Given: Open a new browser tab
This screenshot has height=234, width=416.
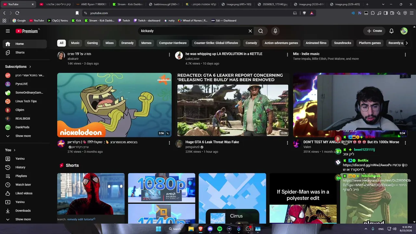Looking at the screenshot, I should (x=367, y=4).
